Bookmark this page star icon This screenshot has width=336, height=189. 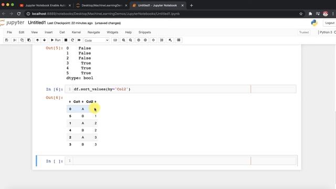pos(301,14)
